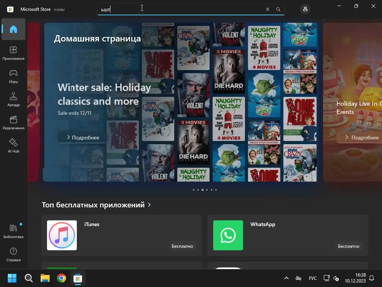
Task: Click Бесплатно button for WhatsApp
Action: [348, 246]
